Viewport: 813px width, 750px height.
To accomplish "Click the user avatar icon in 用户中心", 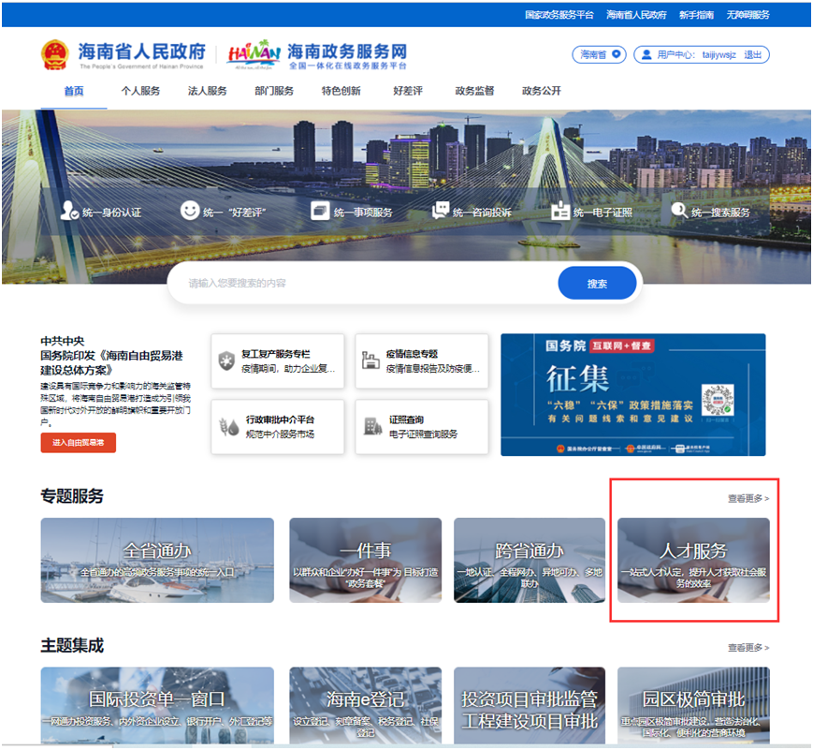I will (x=646, y=54).
